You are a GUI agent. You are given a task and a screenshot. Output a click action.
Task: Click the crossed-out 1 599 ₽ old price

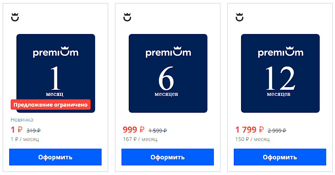pos(157,131)
